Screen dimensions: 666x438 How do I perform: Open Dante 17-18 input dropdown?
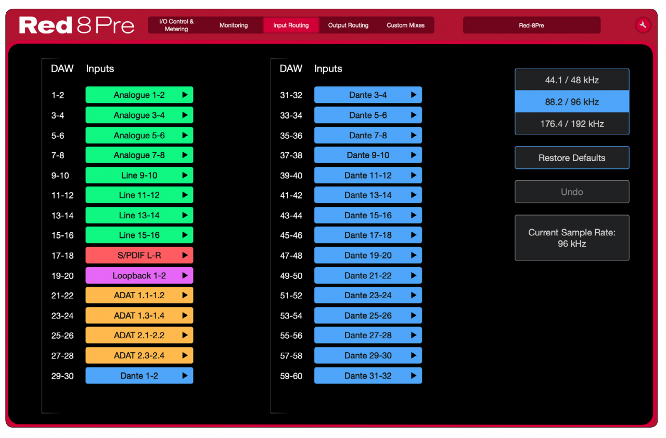click(368, 235)
